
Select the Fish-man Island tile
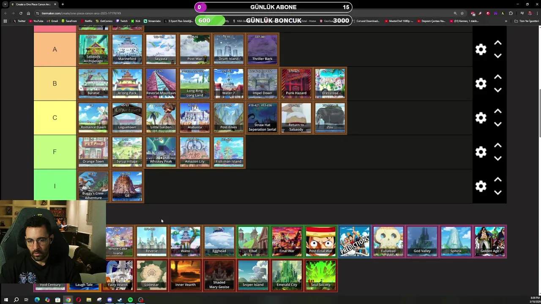228,152
